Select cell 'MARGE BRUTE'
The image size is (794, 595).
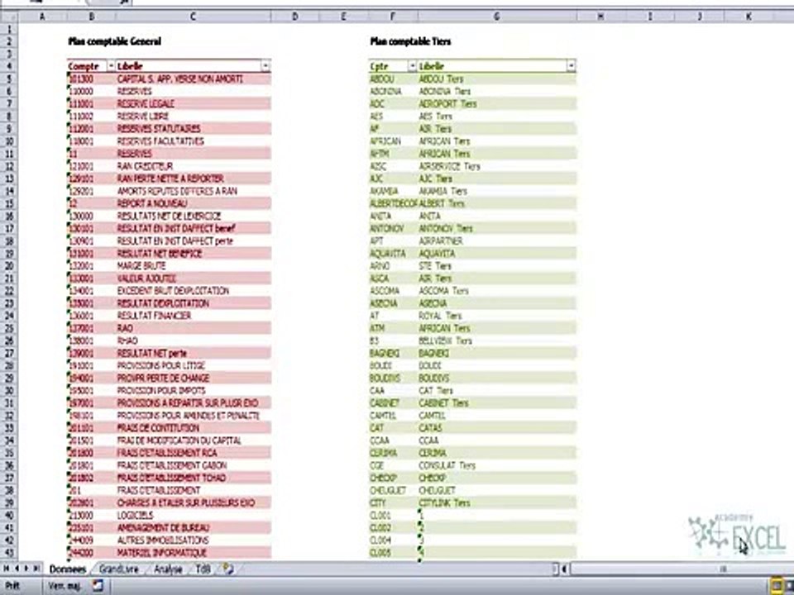coord(194,265)
